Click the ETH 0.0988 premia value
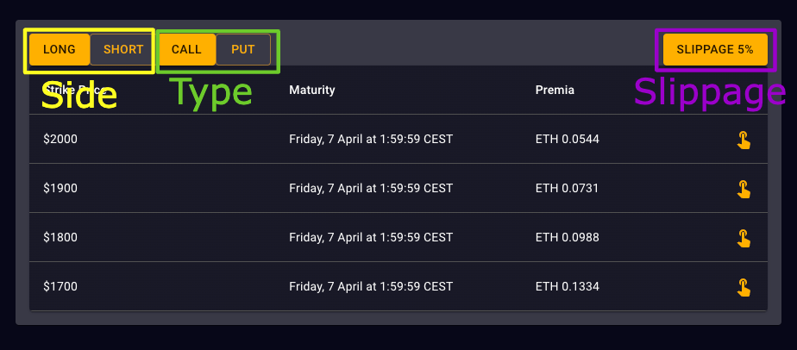This screenshot has height=350, width=797. coord(567,237)
